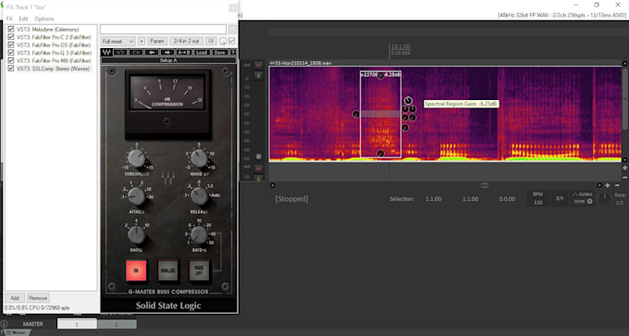Uncheck SSLComp Stereo (Waves) in FX list
Screen dimensions: 629x336
(11, 68)
